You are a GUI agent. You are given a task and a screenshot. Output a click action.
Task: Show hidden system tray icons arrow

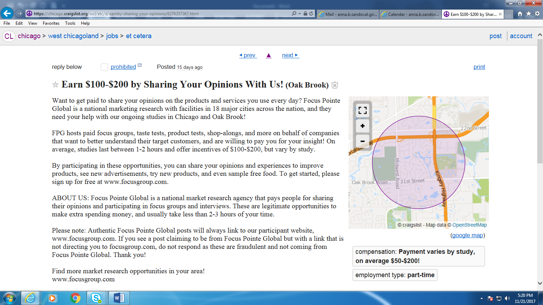[x=481, y=299]
